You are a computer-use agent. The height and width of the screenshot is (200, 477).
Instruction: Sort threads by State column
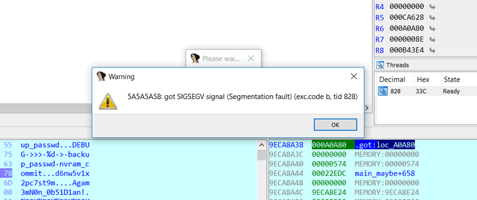452,79
